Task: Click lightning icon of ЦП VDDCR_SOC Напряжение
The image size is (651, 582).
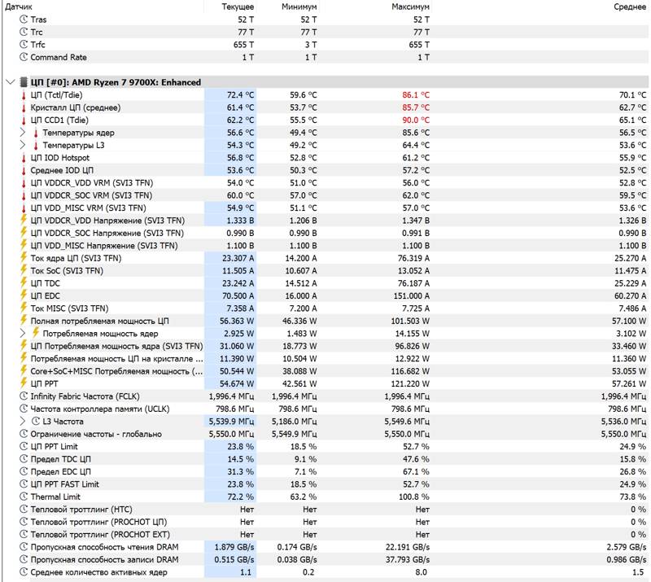Action: click(24, 232)
